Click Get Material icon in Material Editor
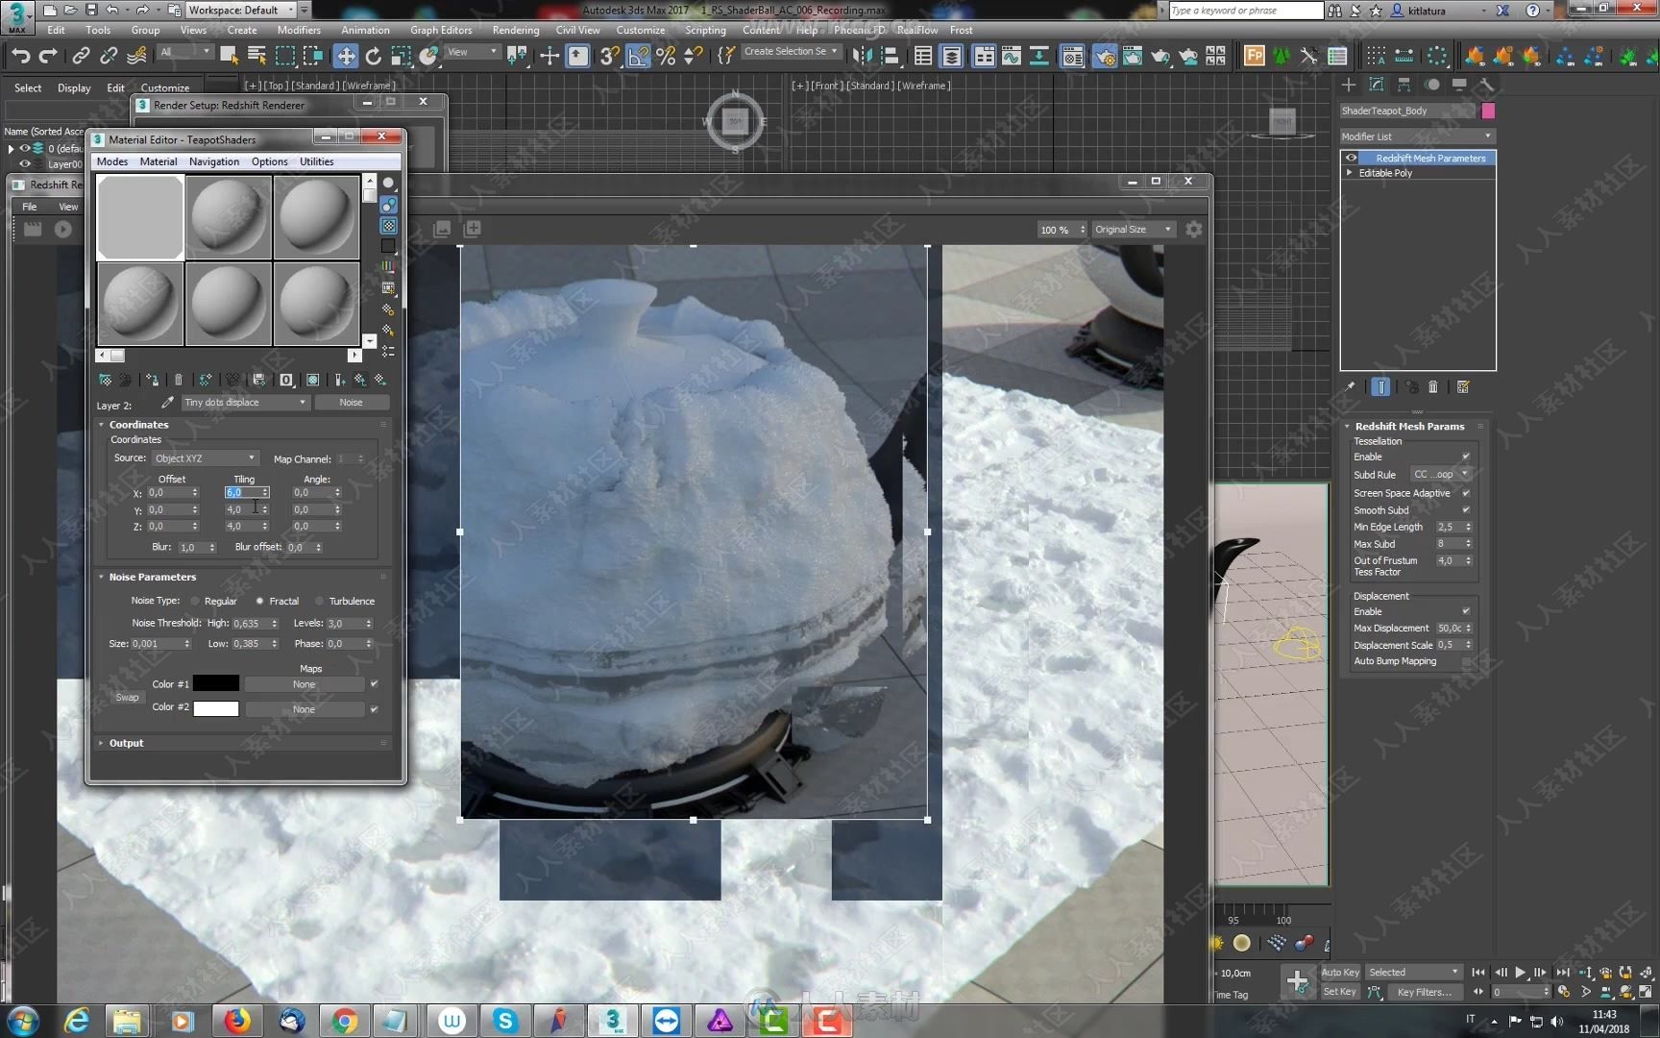 [106, 380]
